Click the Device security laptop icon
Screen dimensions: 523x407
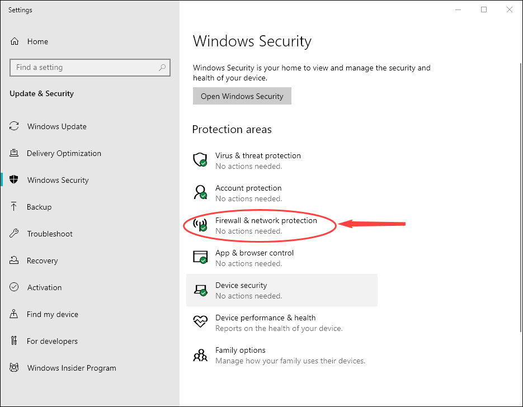click(x=200, y=290)
